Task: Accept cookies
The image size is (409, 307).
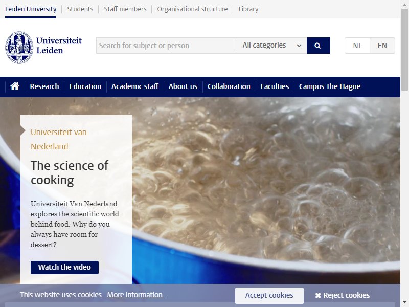Action: [269, 296]
